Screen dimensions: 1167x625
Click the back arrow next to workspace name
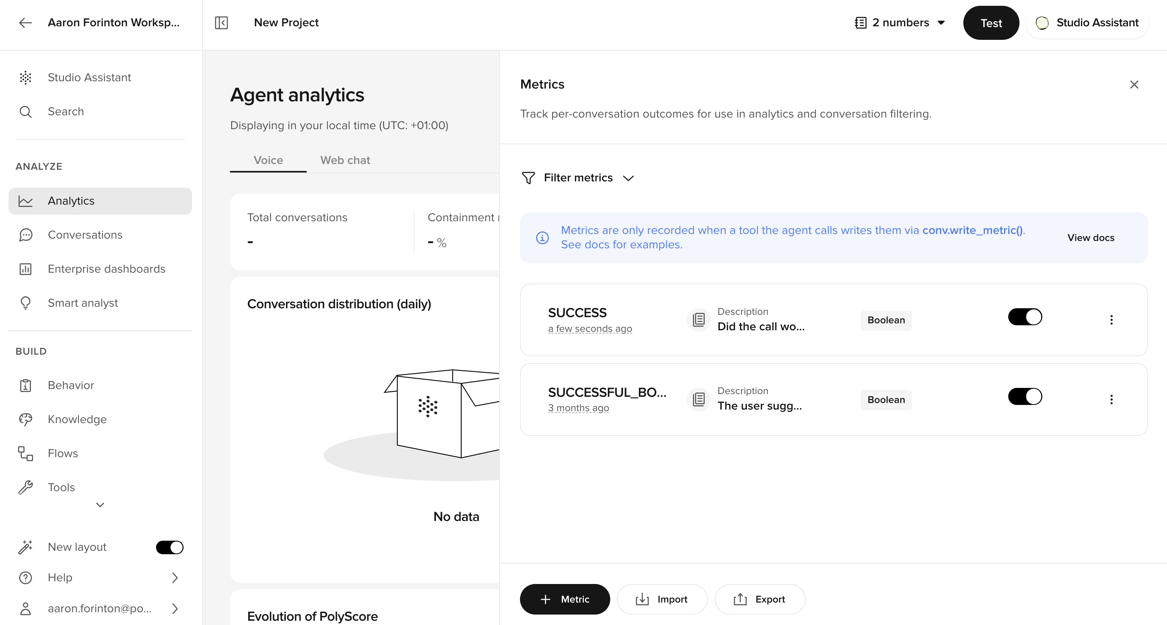pos(26,23)
